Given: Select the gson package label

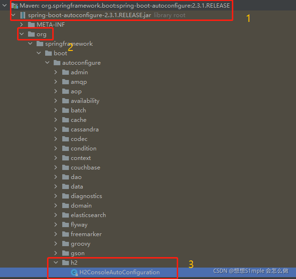Looking at the screenshot, I should [x=77, y=253].
